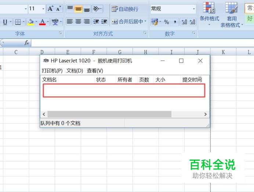Sort by 大小 column header
The height and width of the screenshot is (192, 254).
[167, 80]
